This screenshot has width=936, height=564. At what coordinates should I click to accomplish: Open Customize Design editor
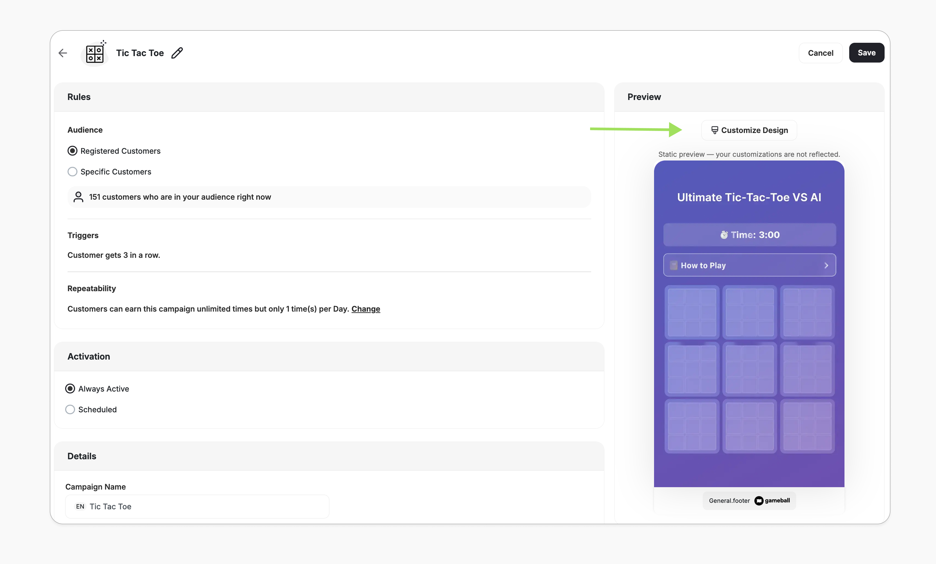pyautogui.click(x=749, y=130)
